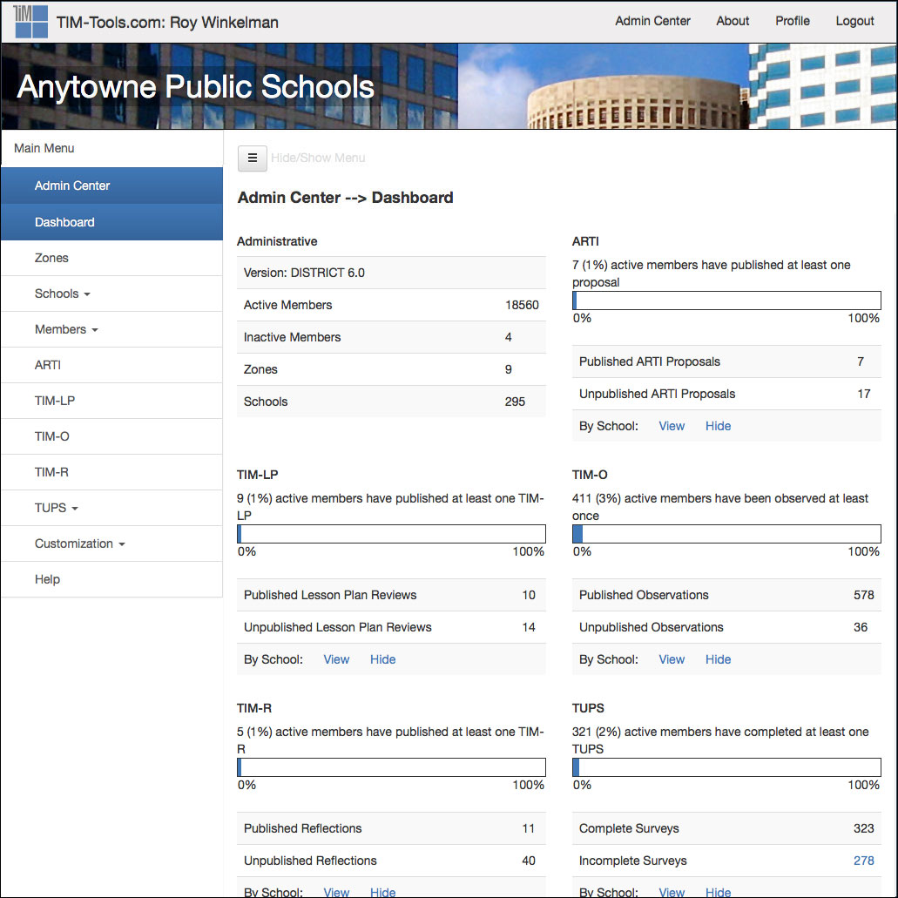Open ARTI from the sidebar

pyautogui.click(x=111, y=365)
